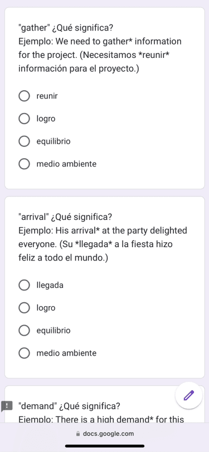Image resolution: width=209 pixels, height=452 pixels.
Task: Select "llegada" for the arrival question
Action: pyautogui.click(x=25, y=285)
